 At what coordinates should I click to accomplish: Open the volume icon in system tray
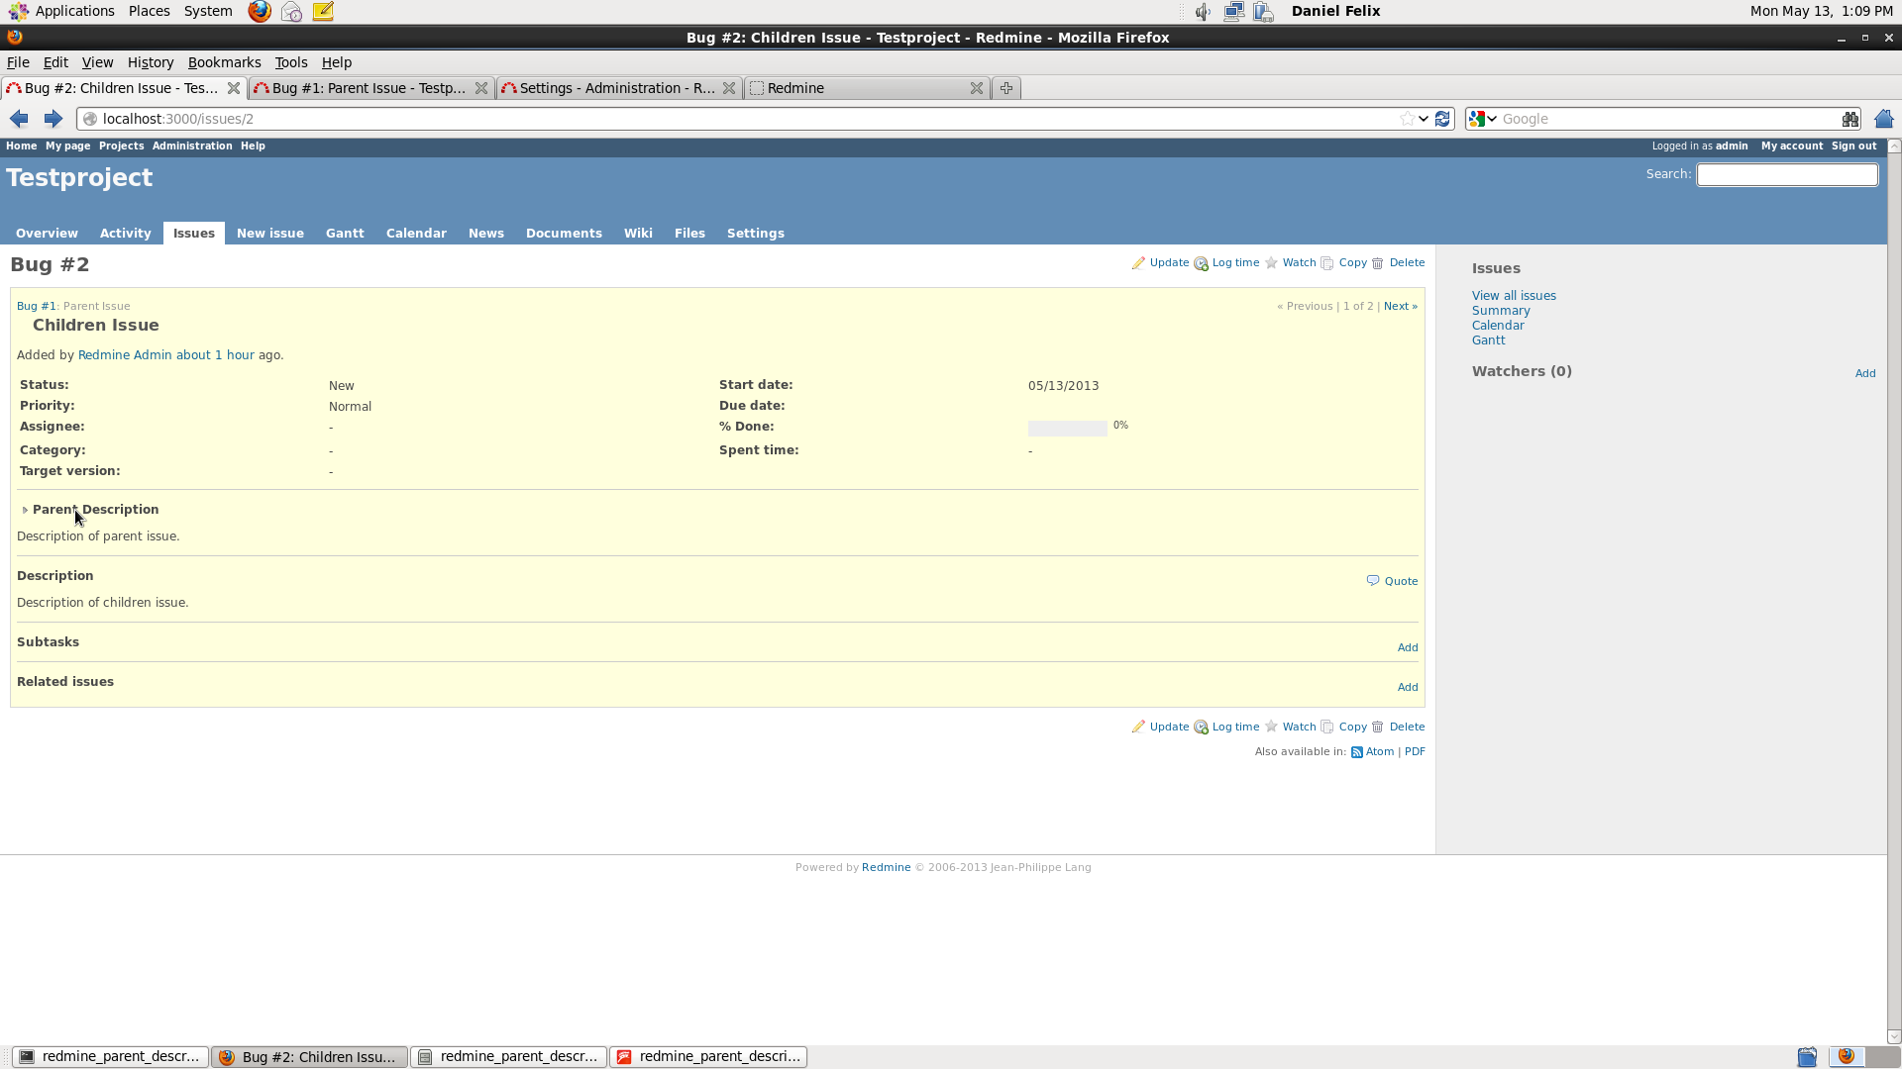coord(1203,12)
